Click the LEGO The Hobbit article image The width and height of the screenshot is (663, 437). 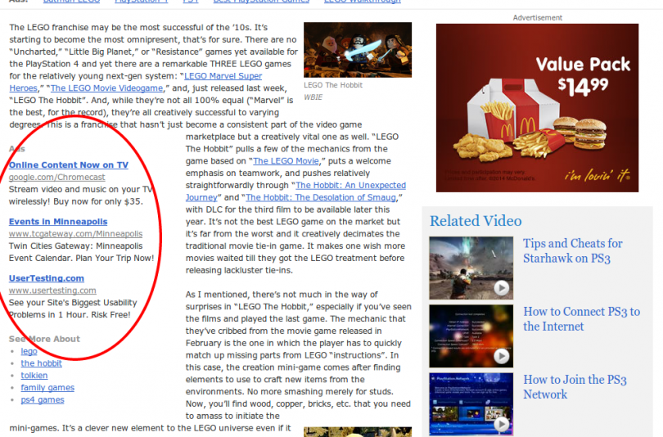358,50
